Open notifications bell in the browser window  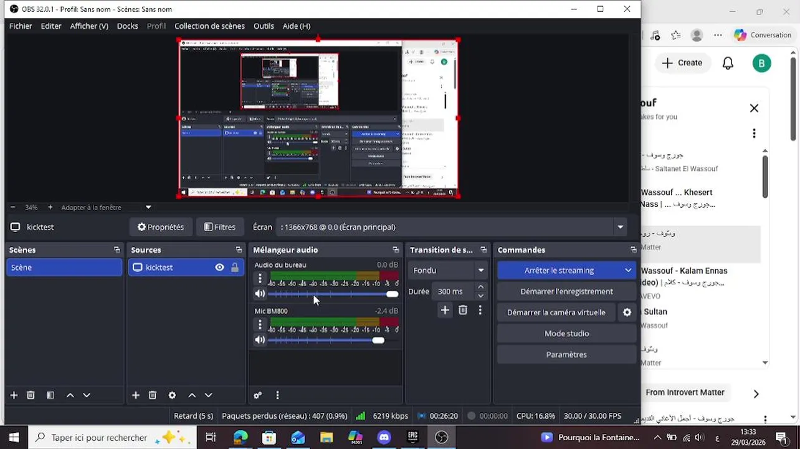click(x=728, y=63)
